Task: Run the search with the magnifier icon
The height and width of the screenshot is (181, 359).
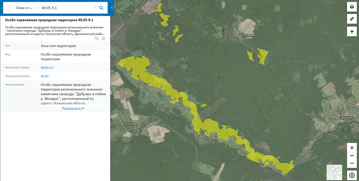Action: [101, 8]
